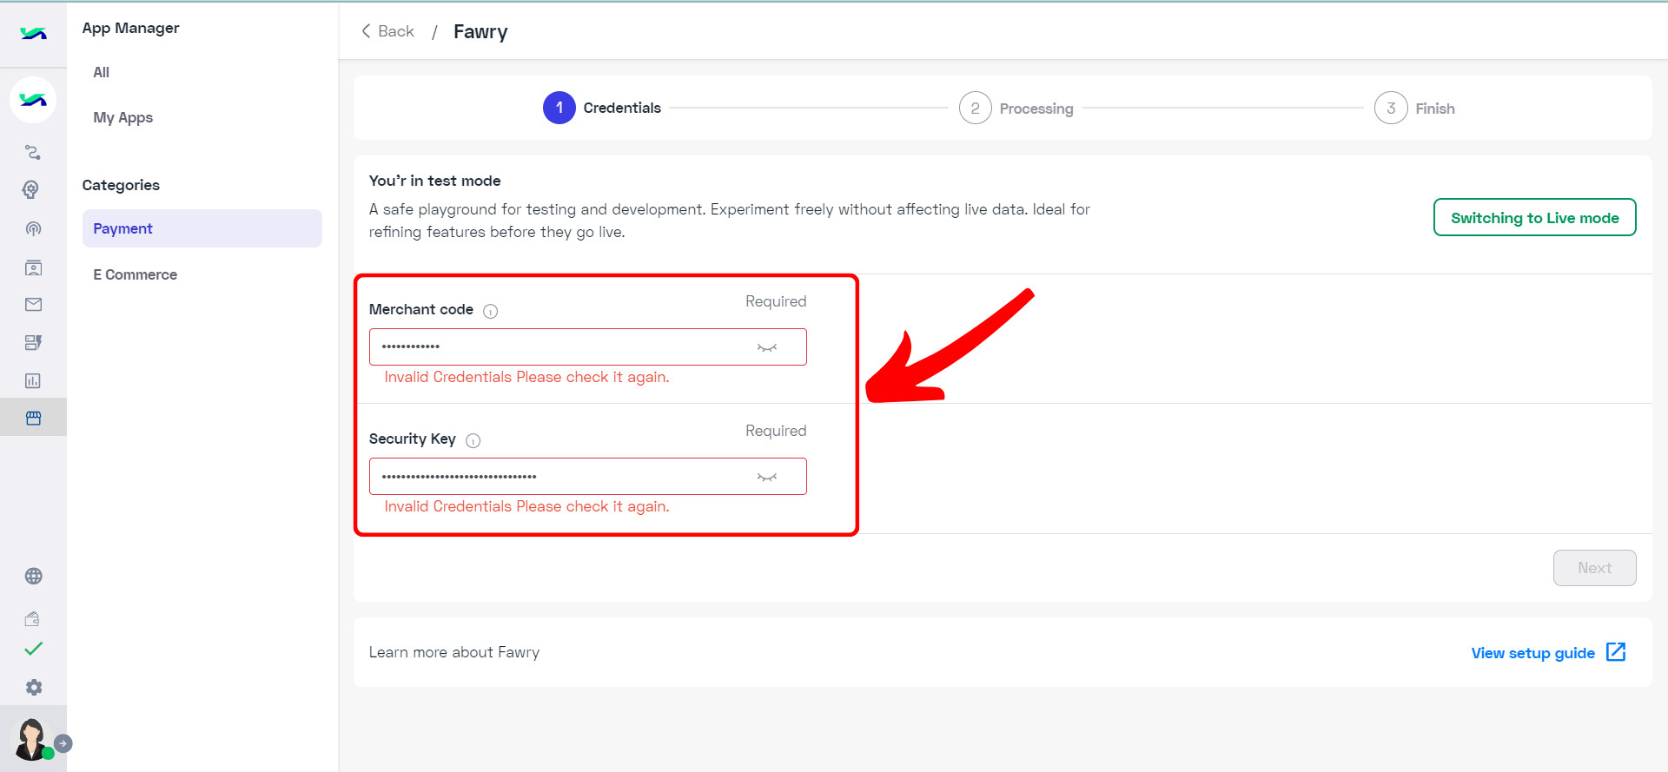Viewport: 1668px width, 772px height.
Task: Click step 2 Processing in stepper
Action: tap(1016, 109)
